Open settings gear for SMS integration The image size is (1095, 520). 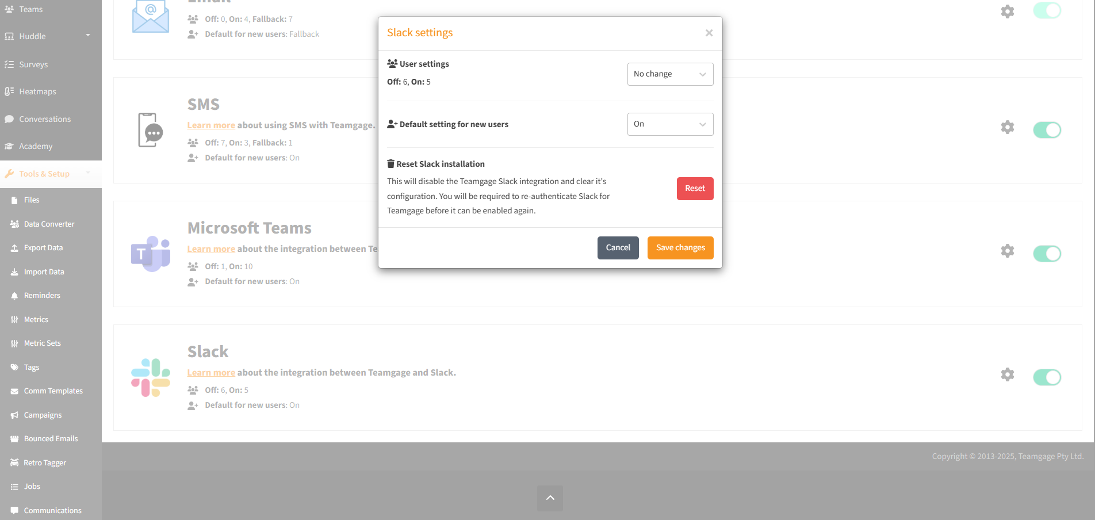coord(1007,127)
